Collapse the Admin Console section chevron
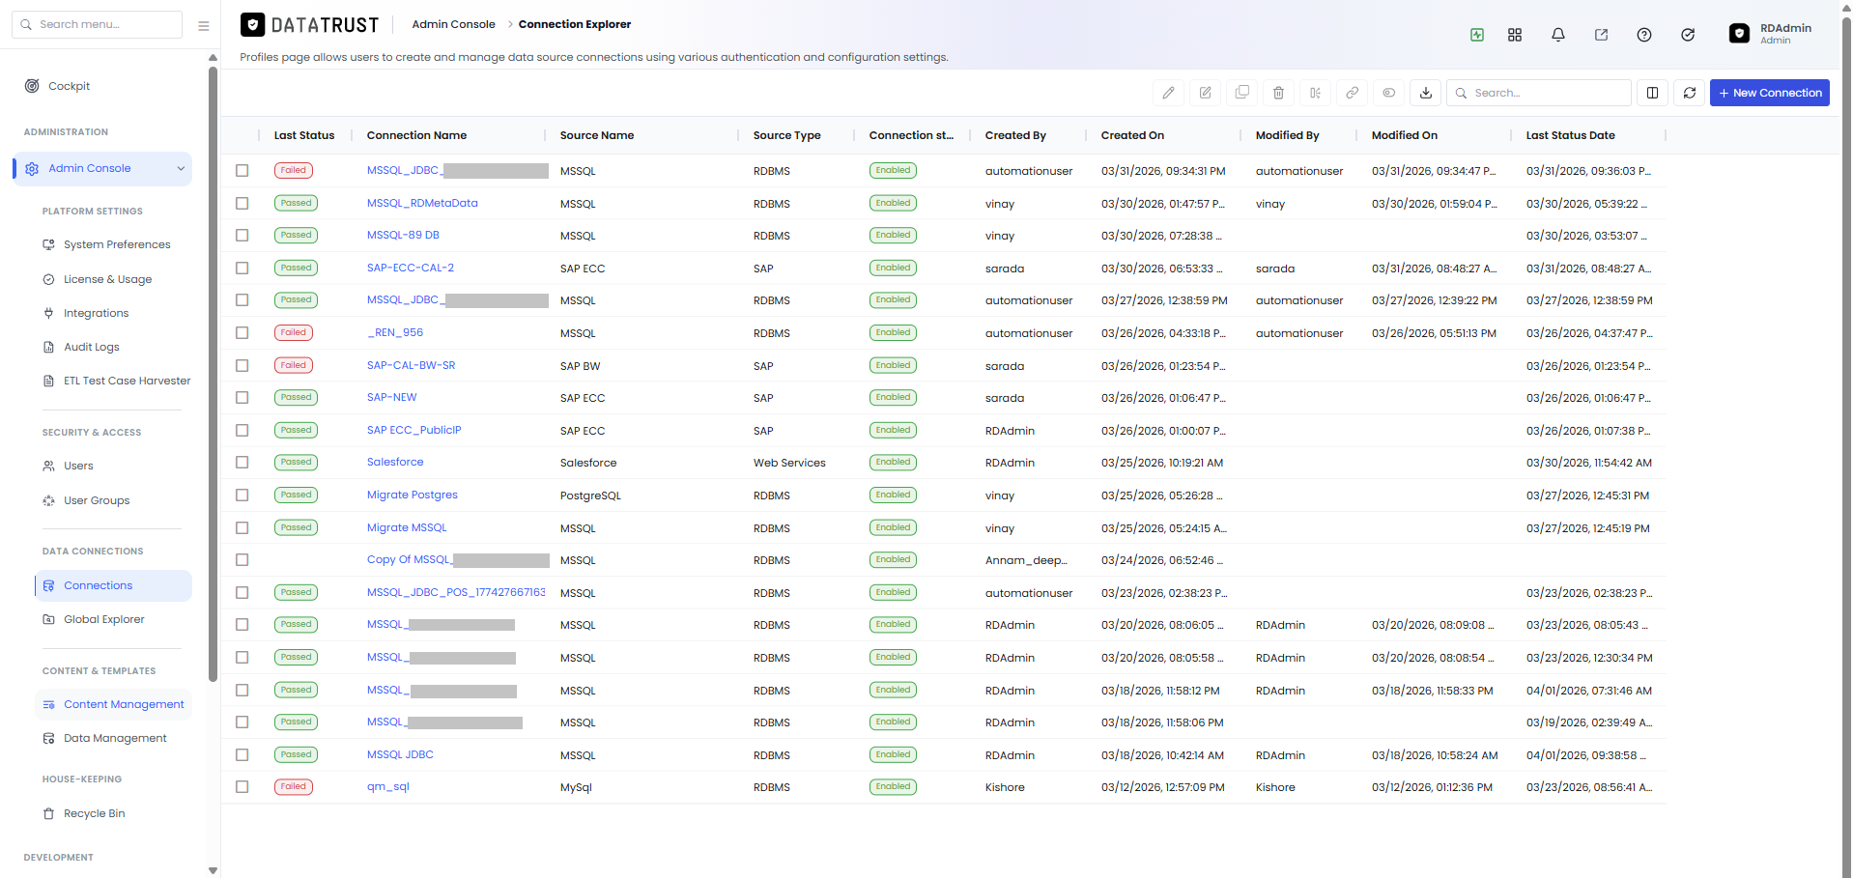The height and width of the screenshot is (878, 1853). (x=181, y=168)
